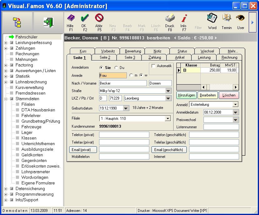Select the Du radio button
Image resolution: width=259 pixels, height=215 pixels.
point(116,68)
